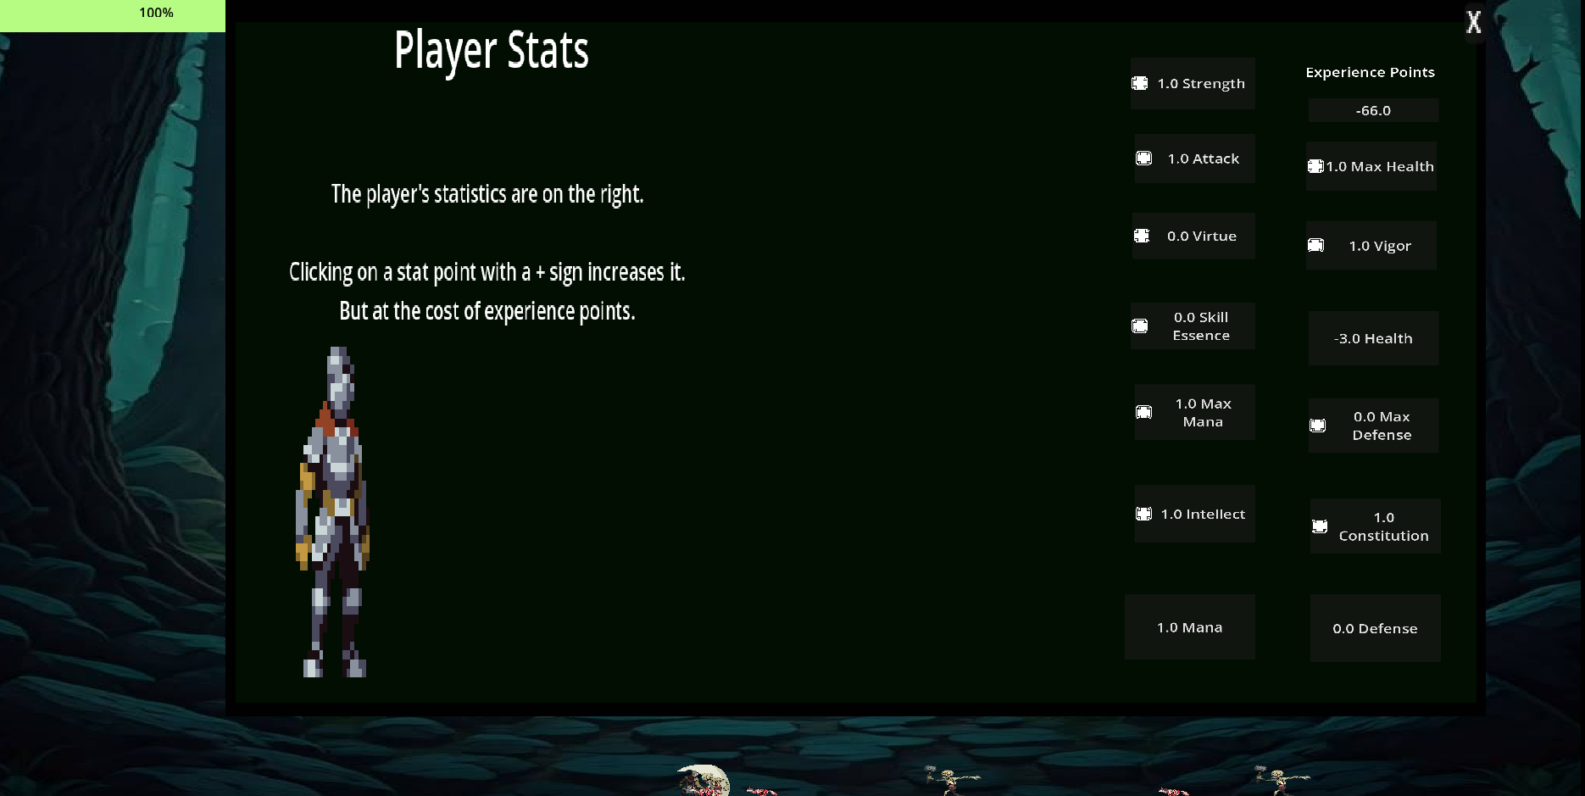Screen dimensions: 1585x796
Task: Click the -66.0 experience points value
Action: [x=1373, y=110]
